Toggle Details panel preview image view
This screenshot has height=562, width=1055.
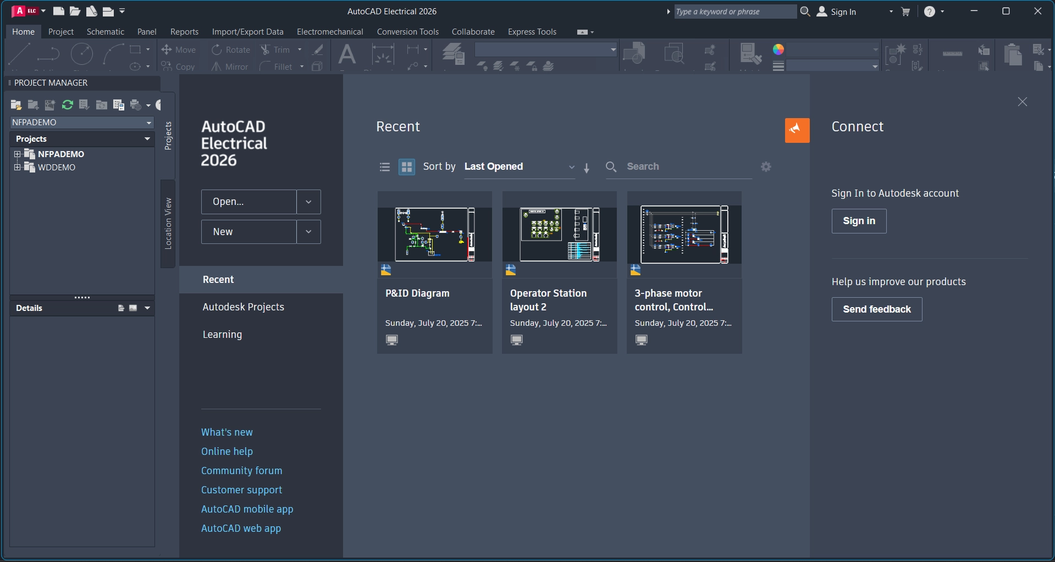click(133, 308)
